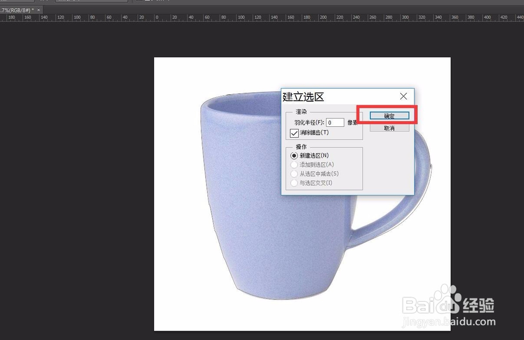The width and height of the screenshot is (524, 340).
Task: Select the 新建选区 radio option
Action: pyautogui.click(x=294, y=156)
